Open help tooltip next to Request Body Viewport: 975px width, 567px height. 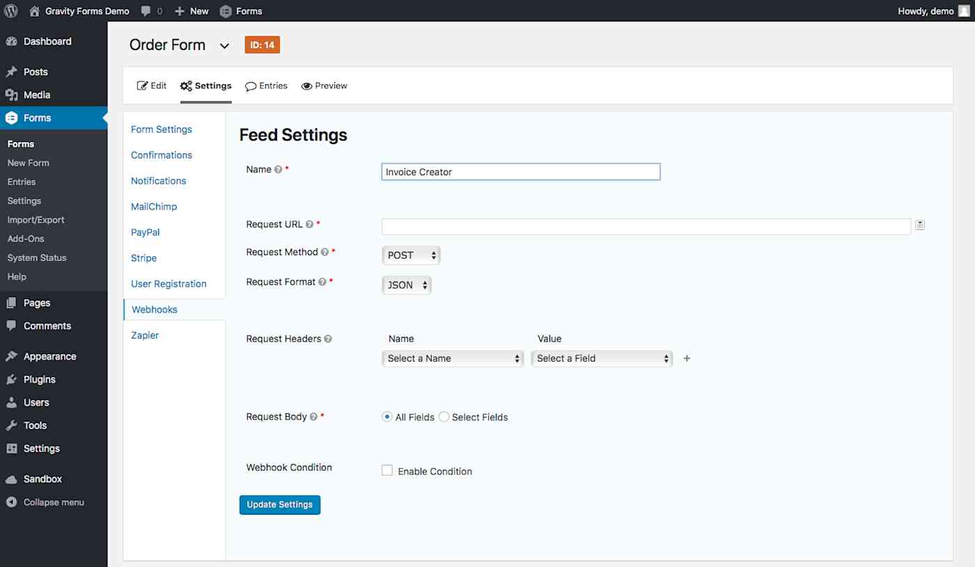[x=314, y=417]
